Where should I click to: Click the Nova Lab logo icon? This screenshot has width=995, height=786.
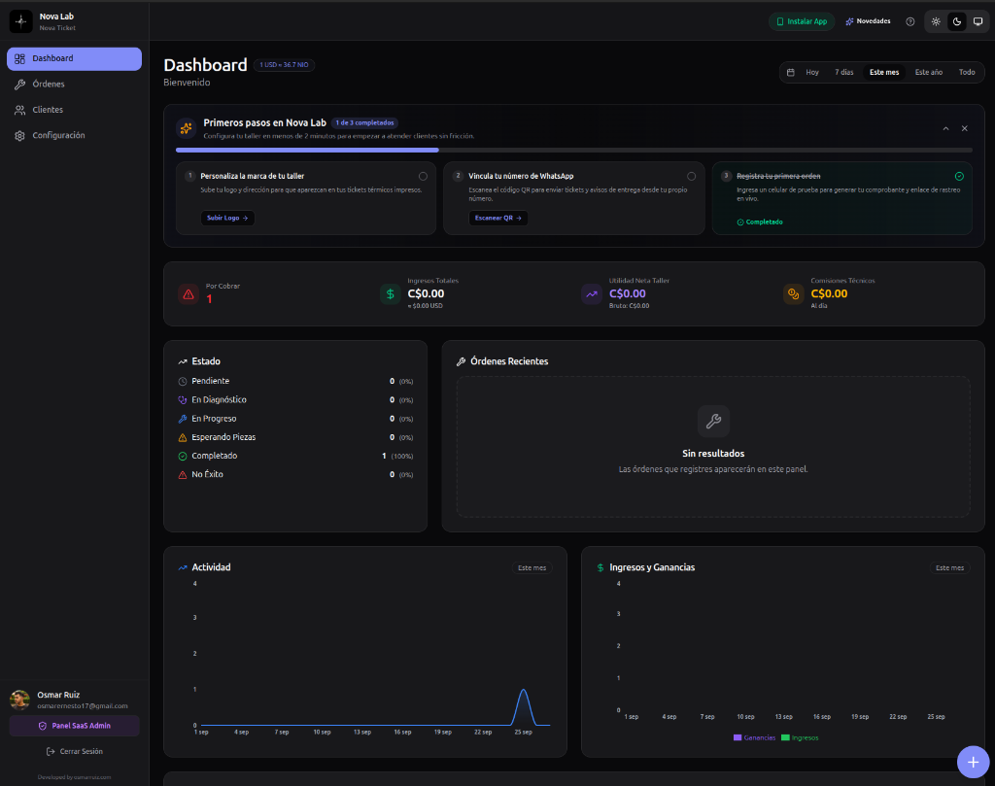click(21, 21)
